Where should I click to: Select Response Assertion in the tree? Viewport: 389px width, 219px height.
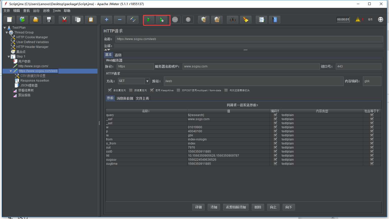(35, 81)
